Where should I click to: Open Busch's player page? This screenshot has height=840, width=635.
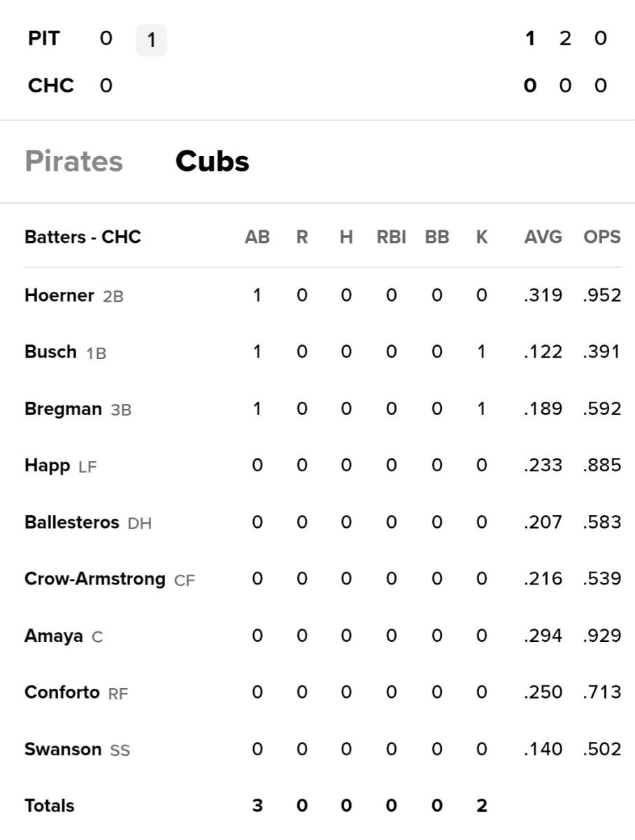tap(50, 352)
